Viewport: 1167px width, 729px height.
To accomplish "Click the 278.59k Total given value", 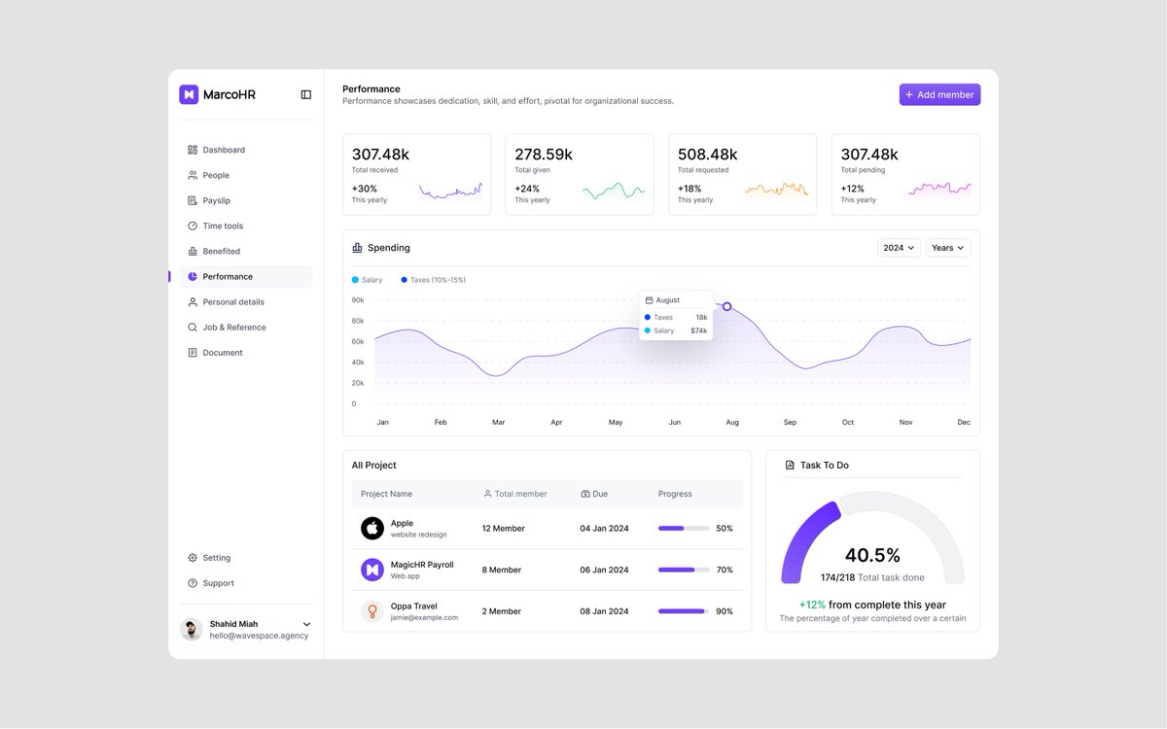I will 544,155.
